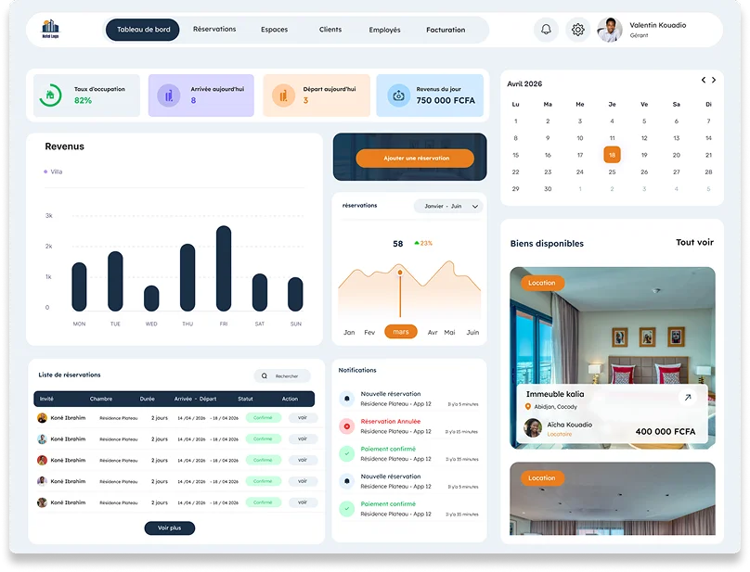The width and height of the screenshot is (750, 572).
Task: Go to previous month in calendar
Action: click(x=704, y=81)
